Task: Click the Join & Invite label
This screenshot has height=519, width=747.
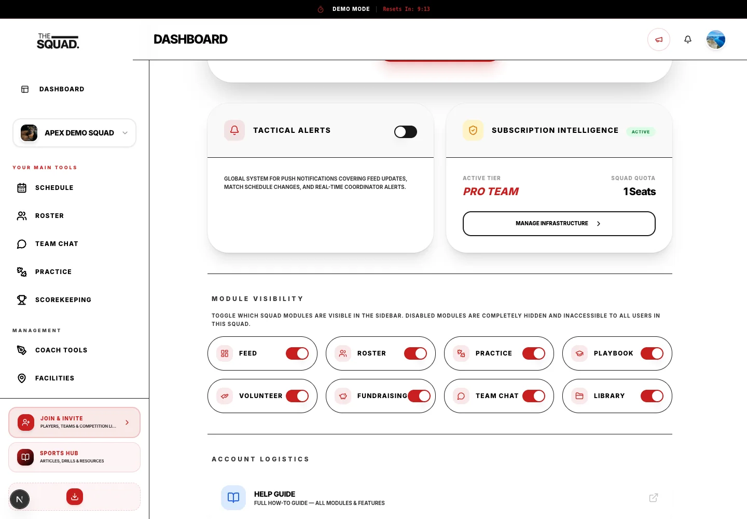Action: tap(62, 418)
